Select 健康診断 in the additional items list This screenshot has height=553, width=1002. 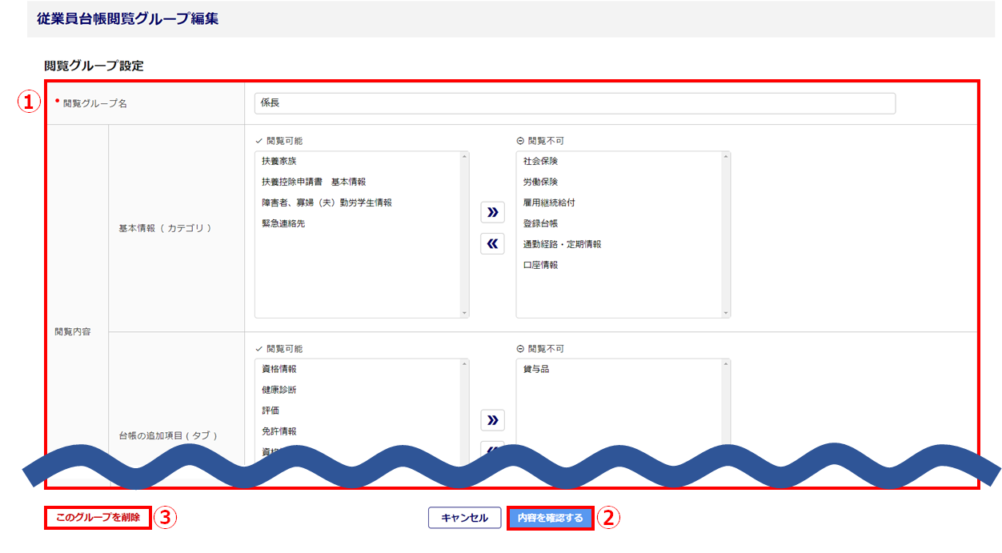pyautogui.click(x=279, y=390)
